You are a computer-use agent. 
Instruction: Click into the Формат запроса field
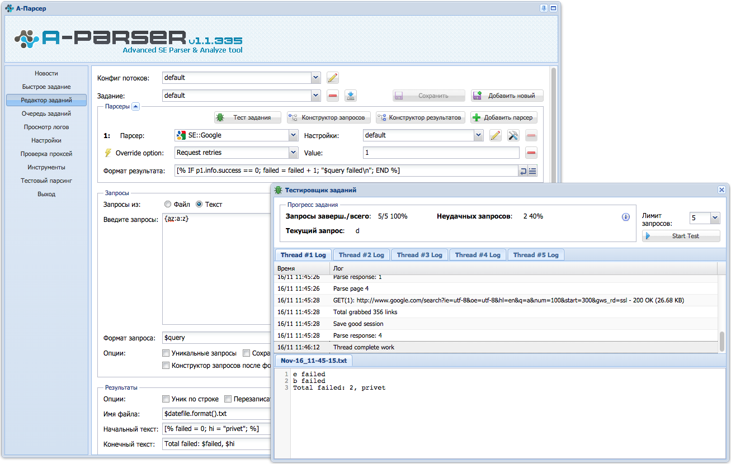tap(216, 338)
